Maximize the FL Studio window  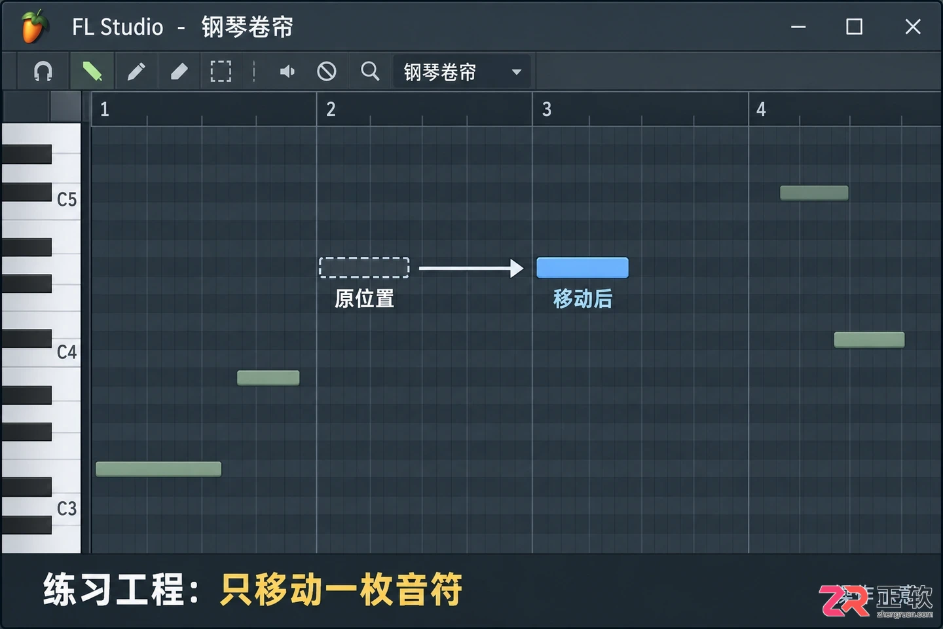854,27
